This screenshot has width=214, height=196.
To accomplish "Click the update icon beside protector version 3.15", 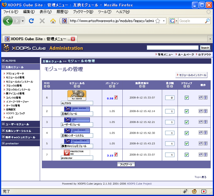I will (116, 155).
